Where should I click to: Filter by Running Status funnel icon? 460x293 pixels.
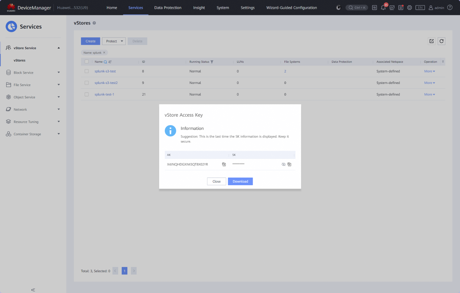212,62
